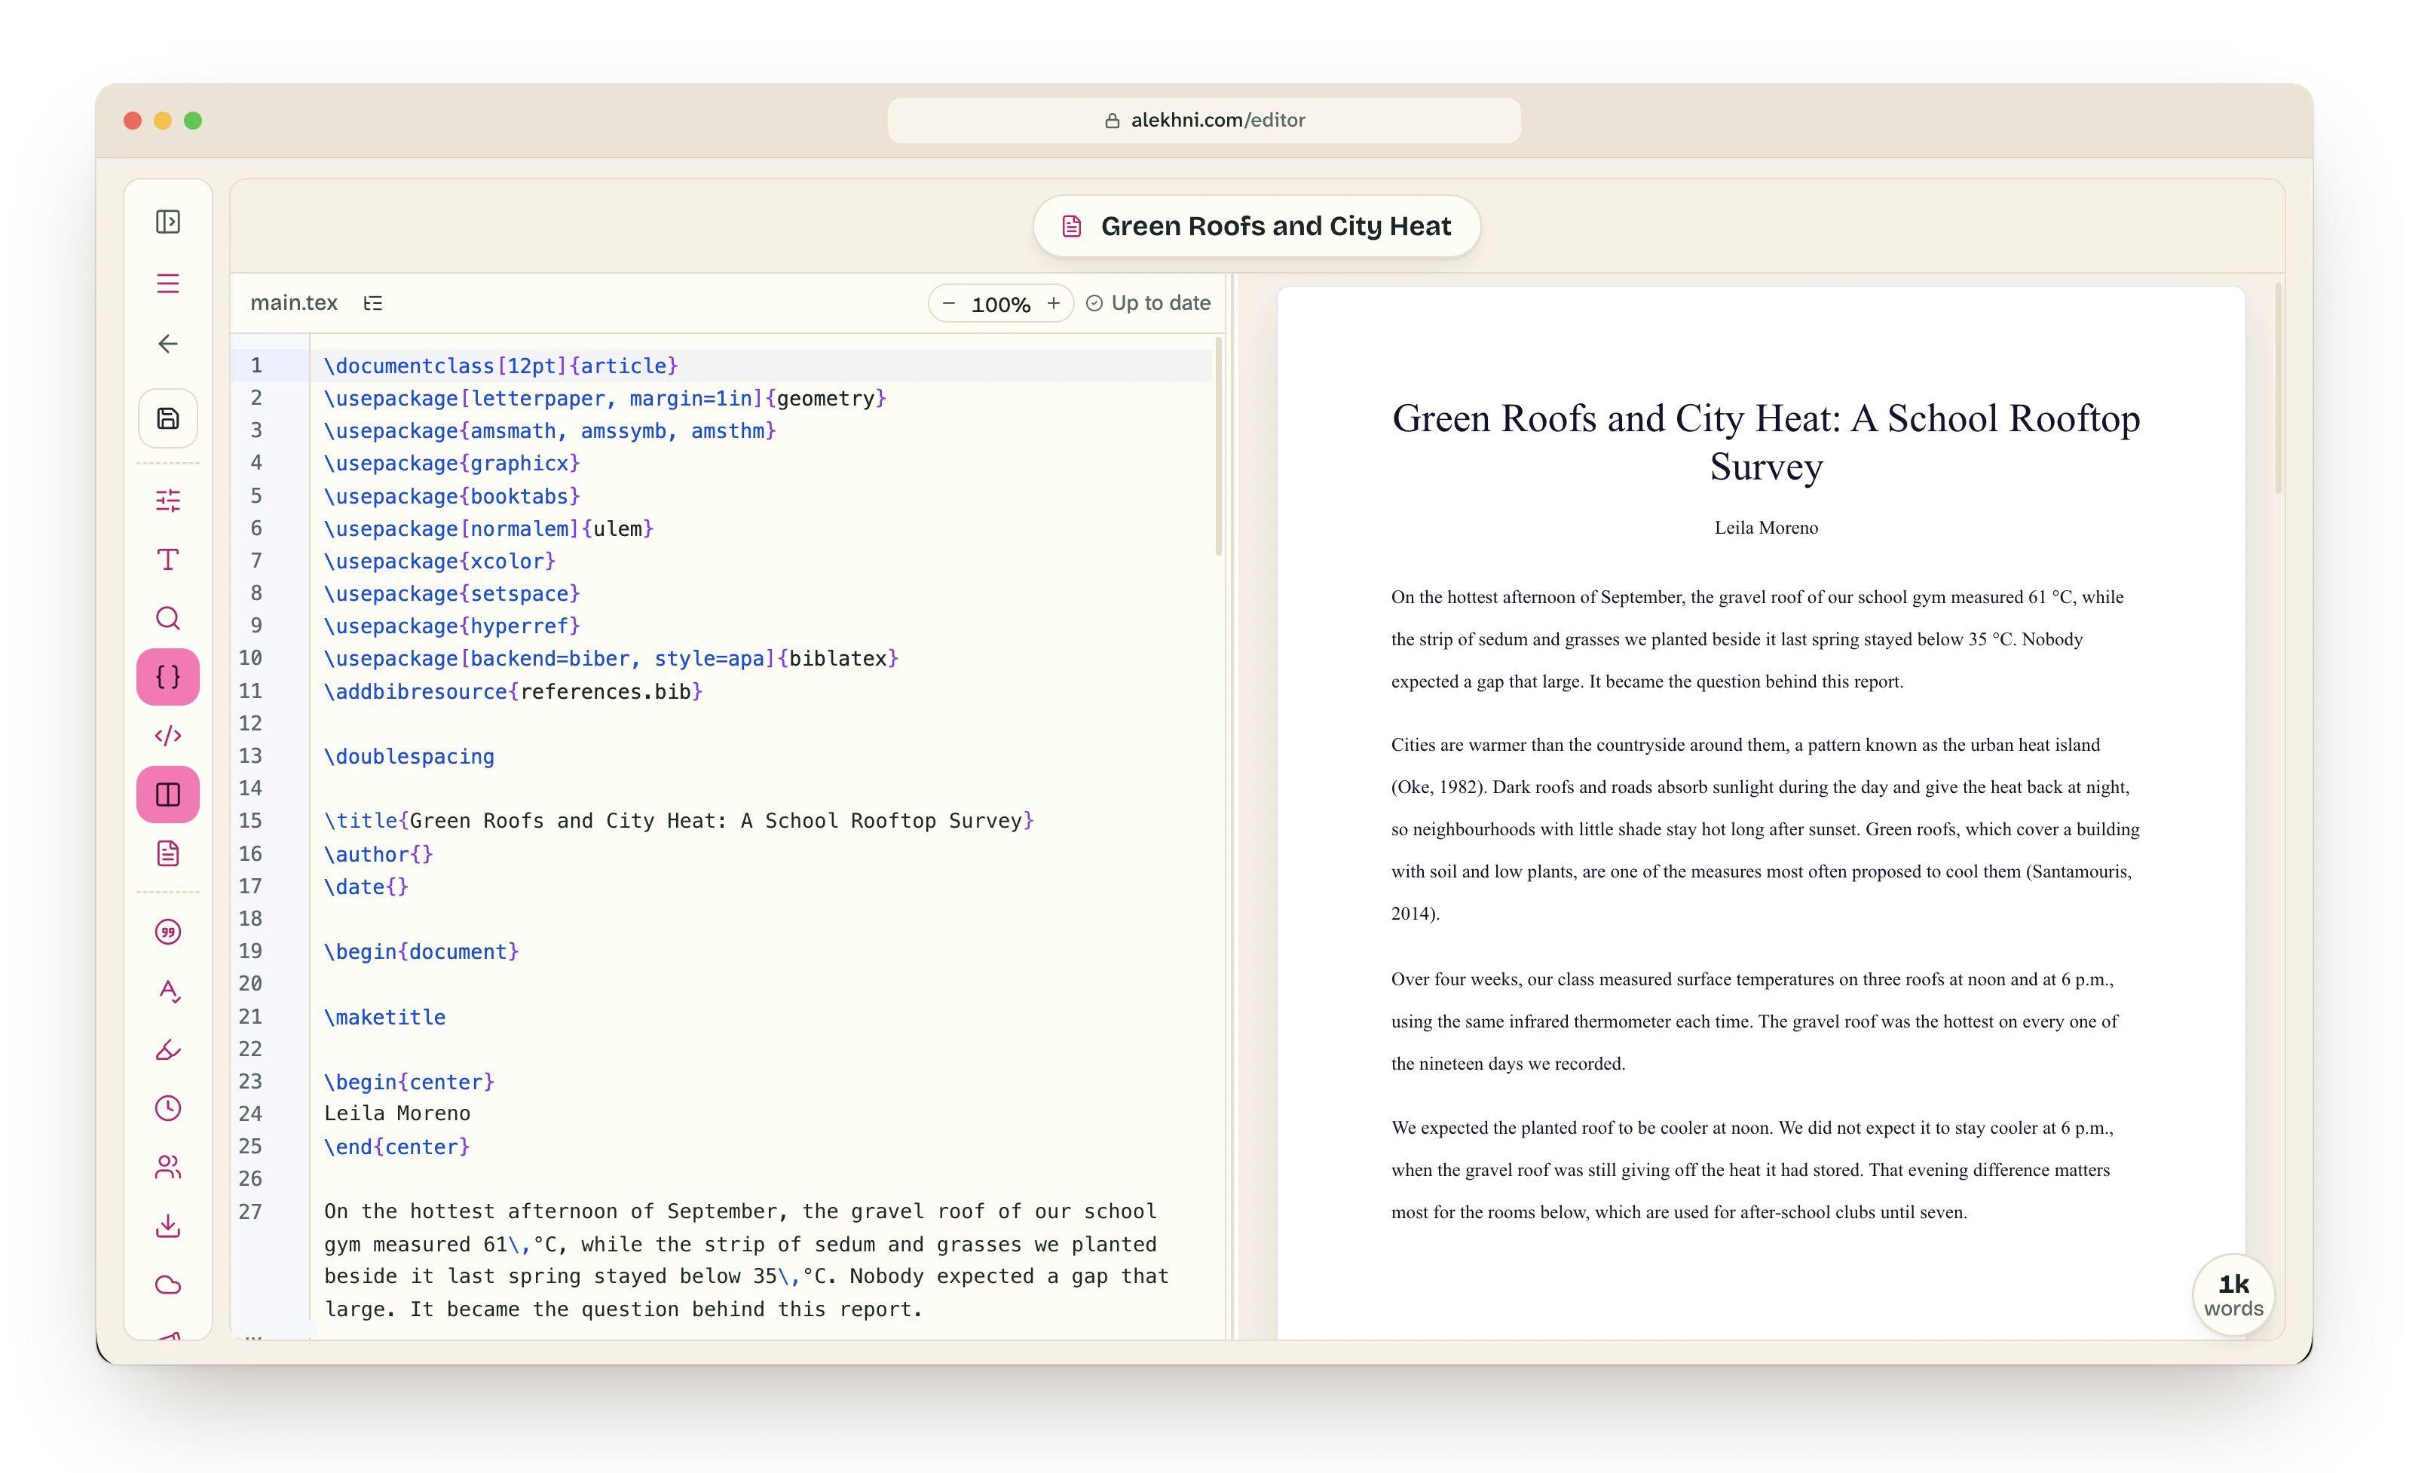Click the author name Leila Moreno in preview

pyautogui.click(x=1766, y=527)
